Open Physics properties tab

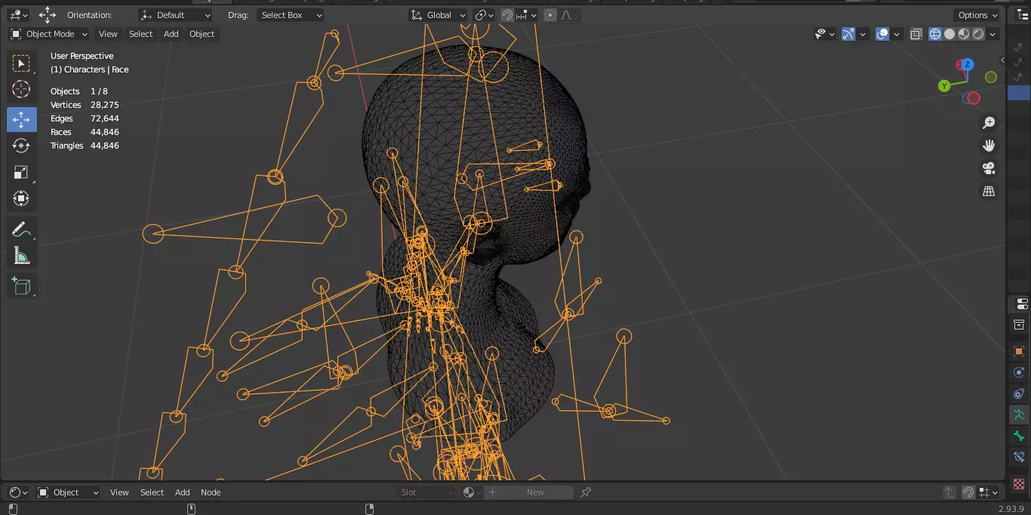(1019, 372)
